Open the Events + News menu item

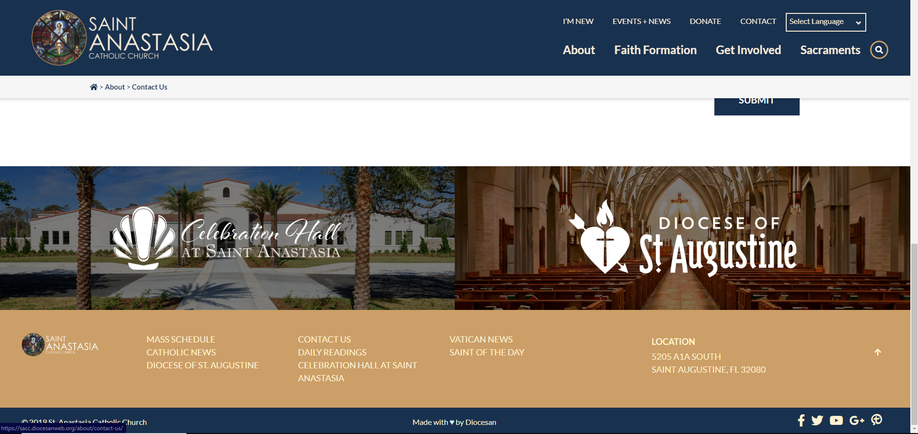click(641, 22)
